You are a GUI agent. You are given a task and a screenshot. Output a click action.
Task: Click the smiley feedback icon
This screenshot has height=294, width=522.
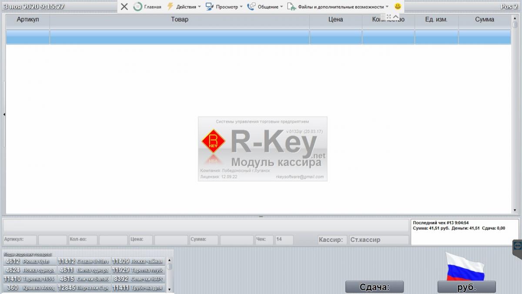398,7
